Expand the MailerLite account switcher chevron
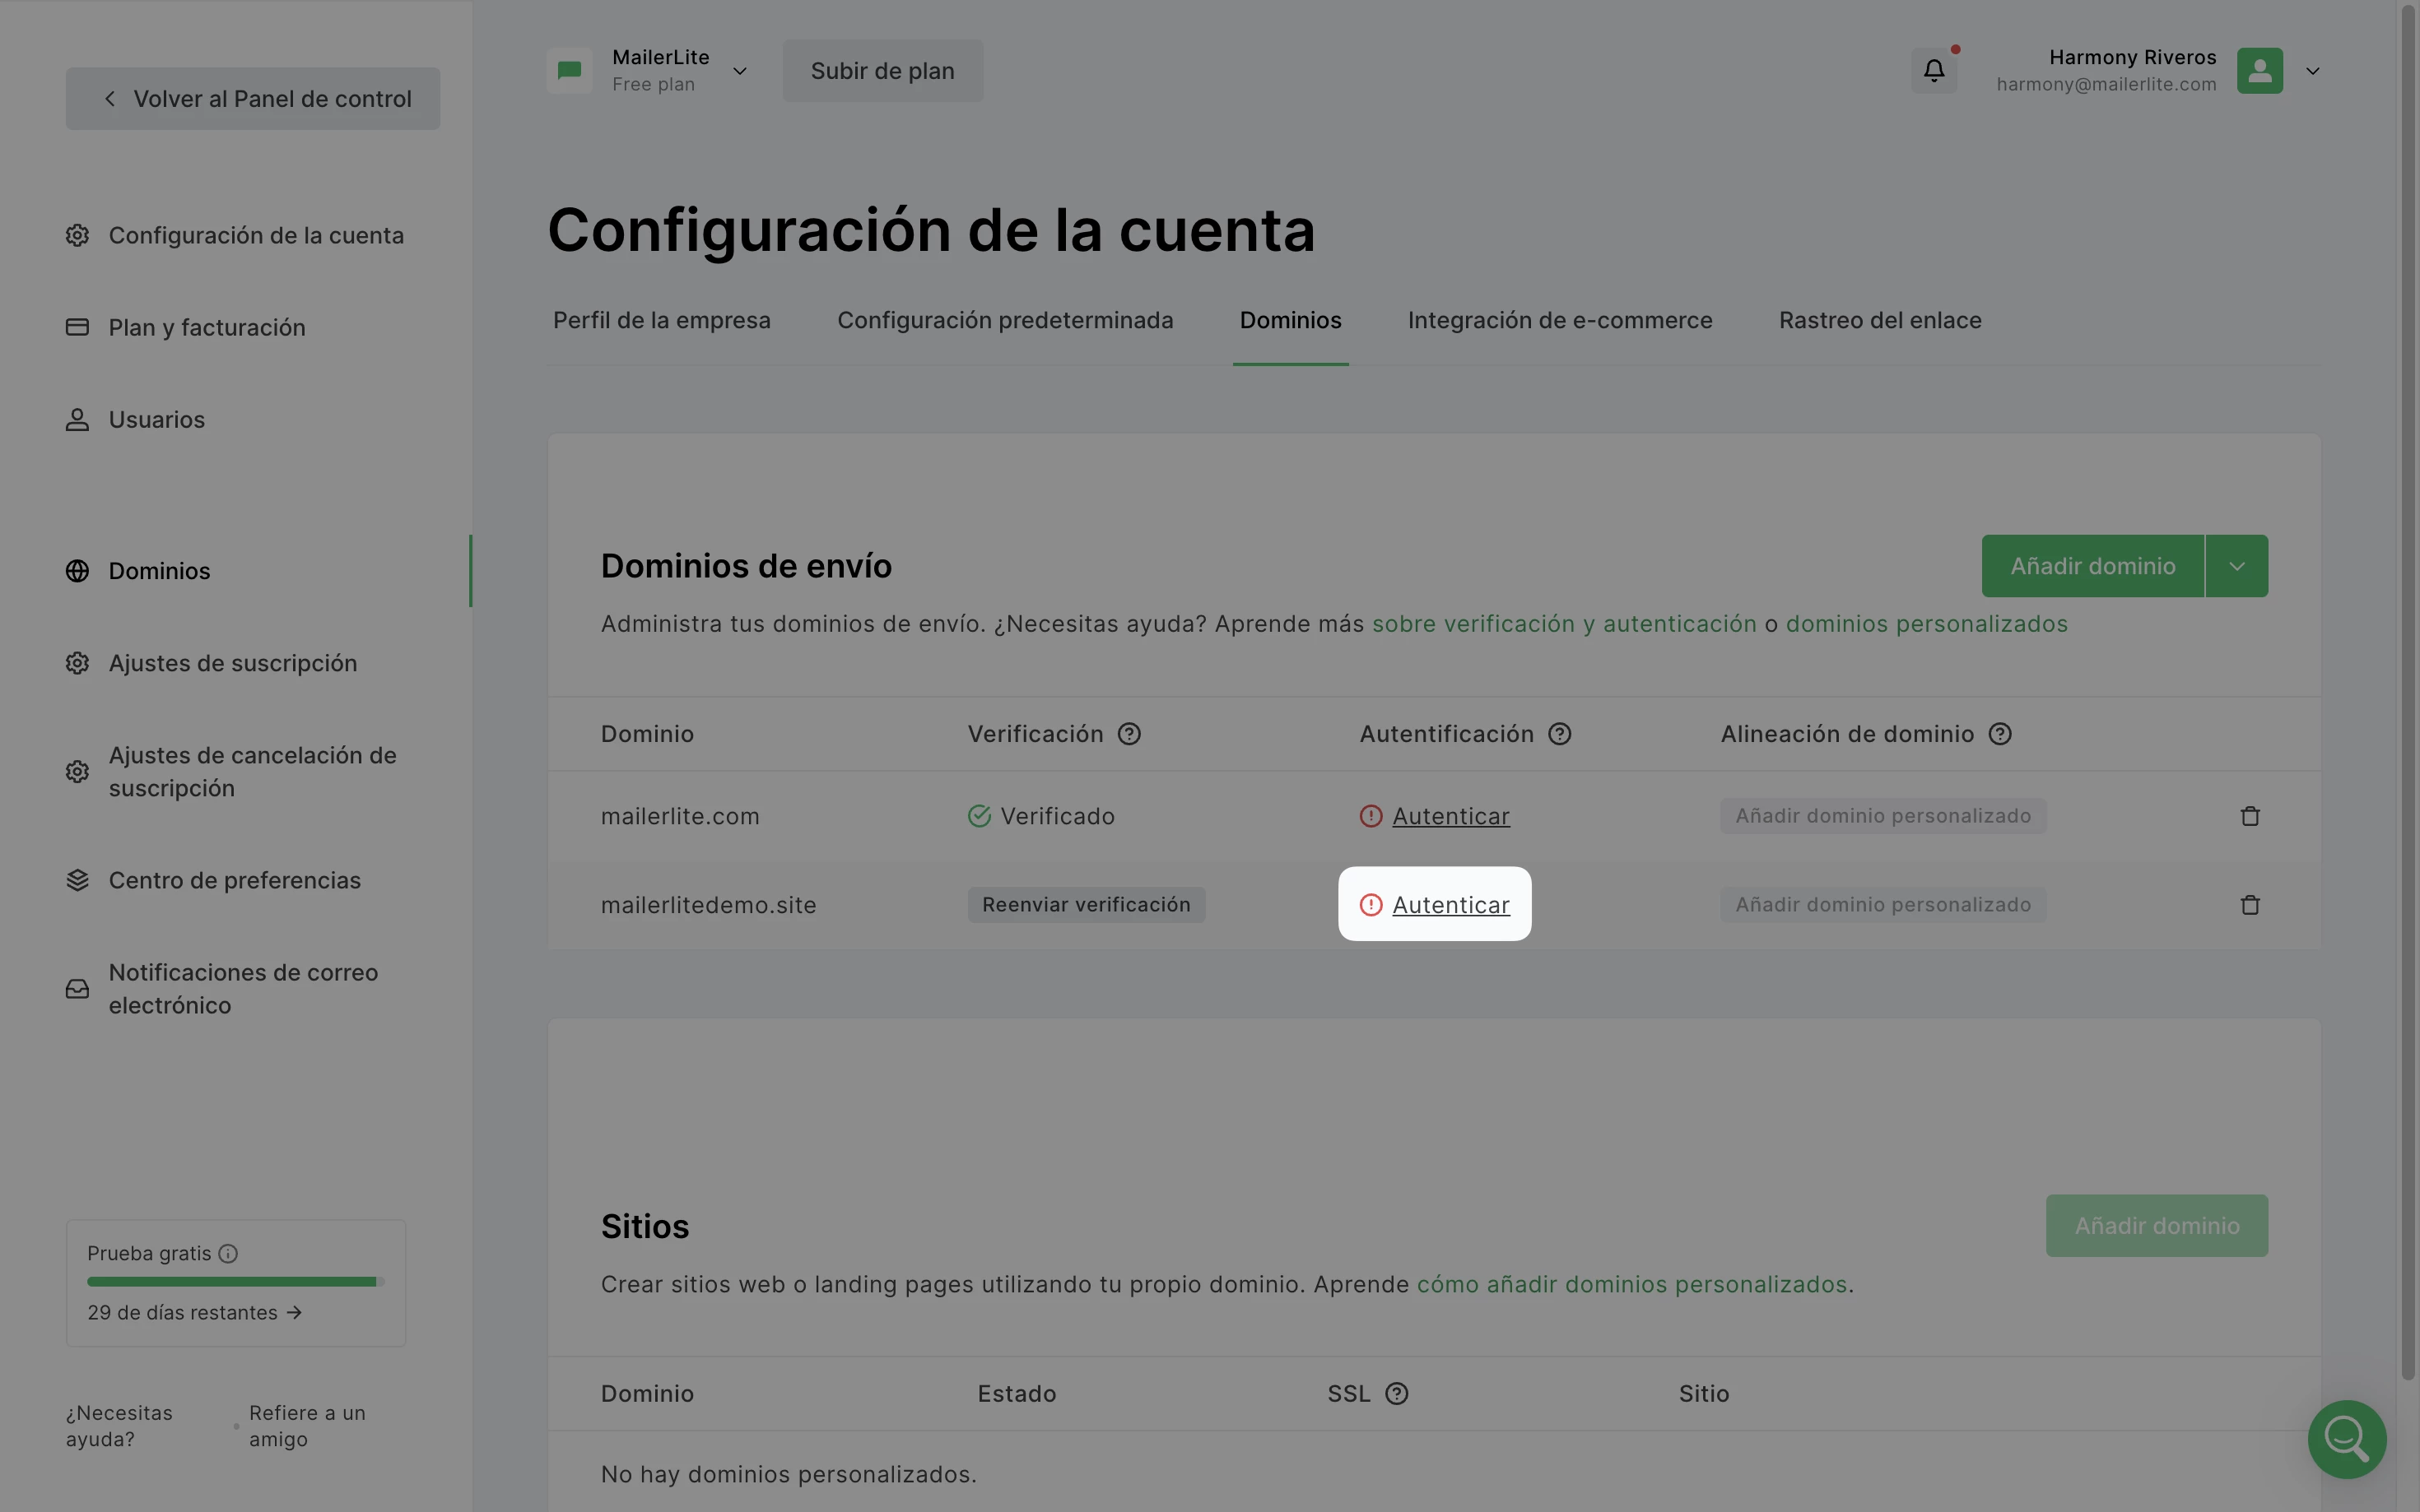This screenshot has width=2420, height=1512. (x=739, y=71)
